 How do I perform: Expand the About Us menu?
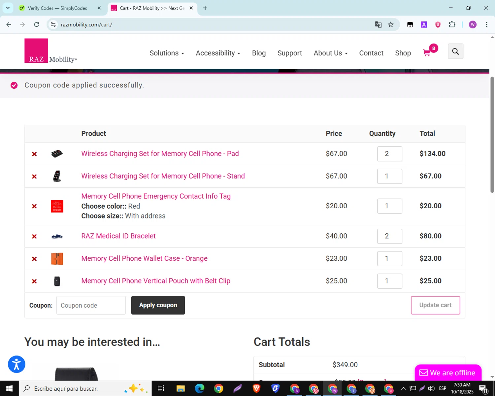[331, 53]
